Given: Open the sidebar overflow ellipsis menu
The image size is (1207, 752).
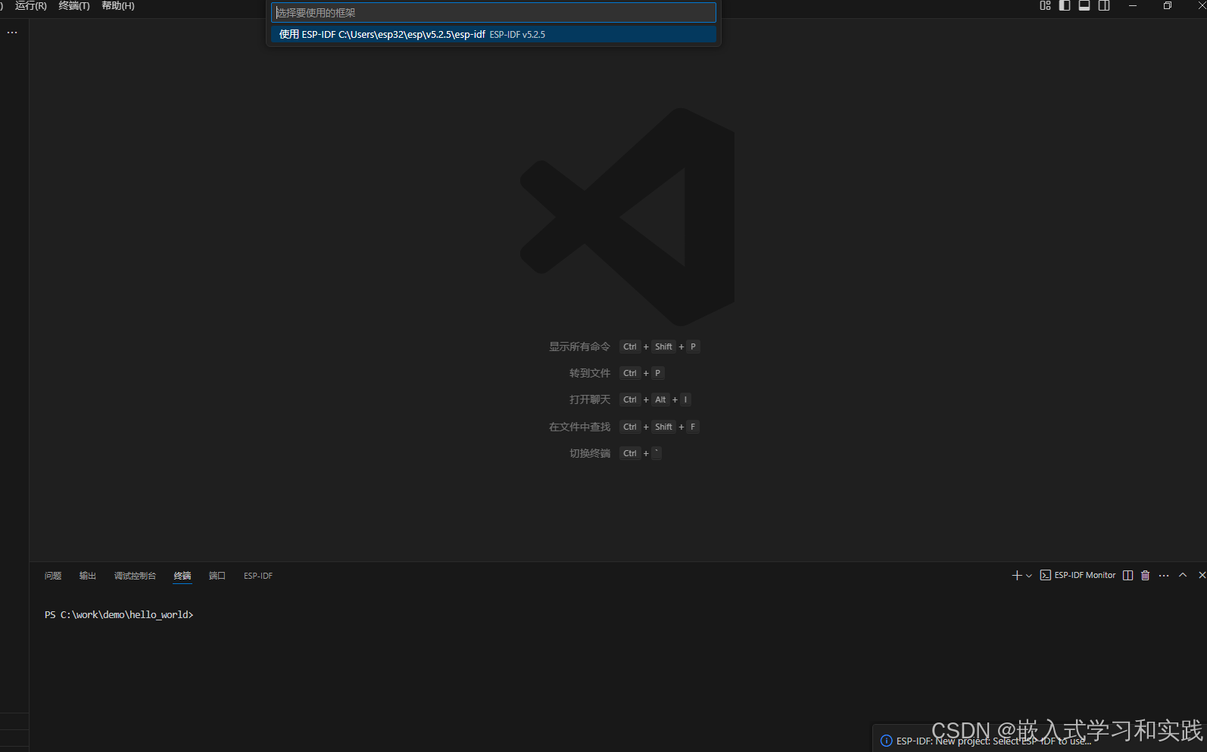Looking at the screenshot, I should tap(12, 33).
